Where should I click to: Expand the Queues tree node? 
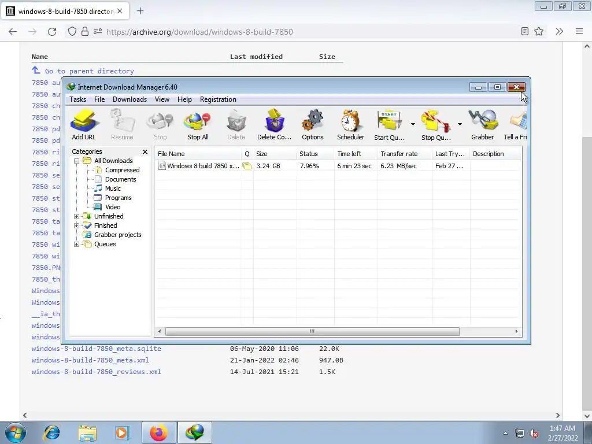(x=77, y=245)
